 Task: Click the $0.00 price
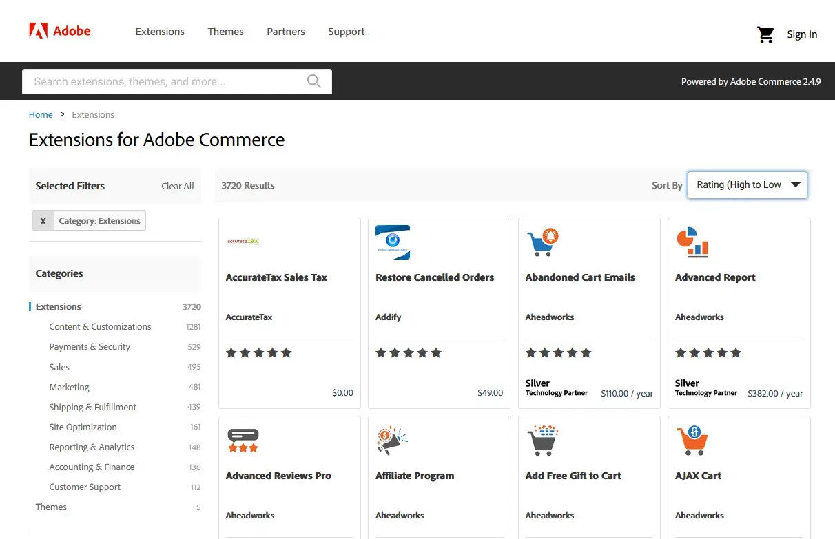click(x=342, y=393)
